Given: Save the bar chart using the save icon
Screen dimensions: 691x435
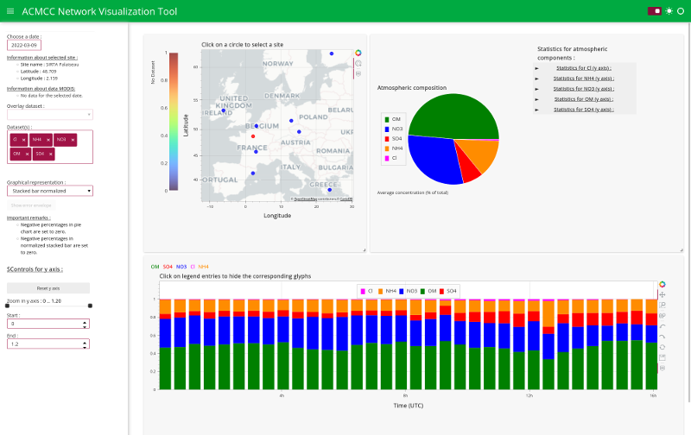Looking at the screenshot, I should pyautogui.click(x=662, y=357).
